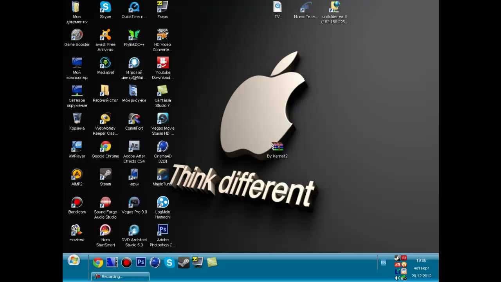Open the EN language indicator
This screenshot has height=282, width=501.
pos(383,263)
